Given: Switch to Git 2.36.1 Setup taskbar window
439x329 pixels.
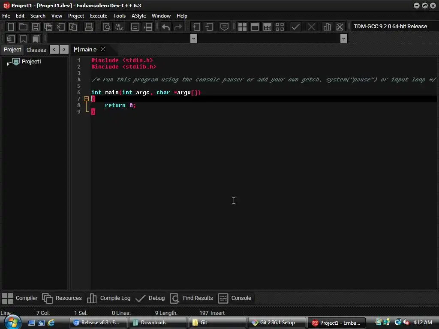Looking at the screenshot, I should click(277, 323).
